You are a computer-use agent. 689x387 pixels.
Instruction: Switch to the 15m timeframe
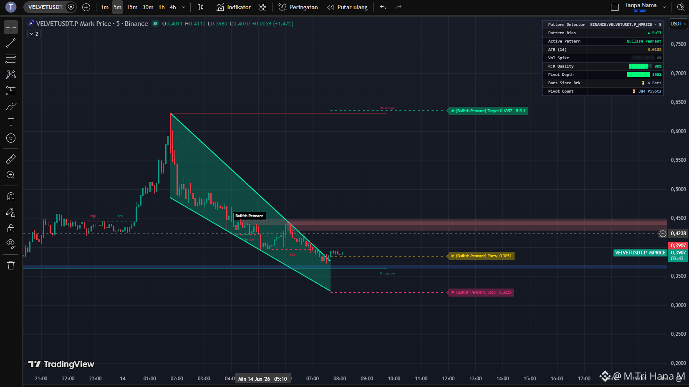132,7
